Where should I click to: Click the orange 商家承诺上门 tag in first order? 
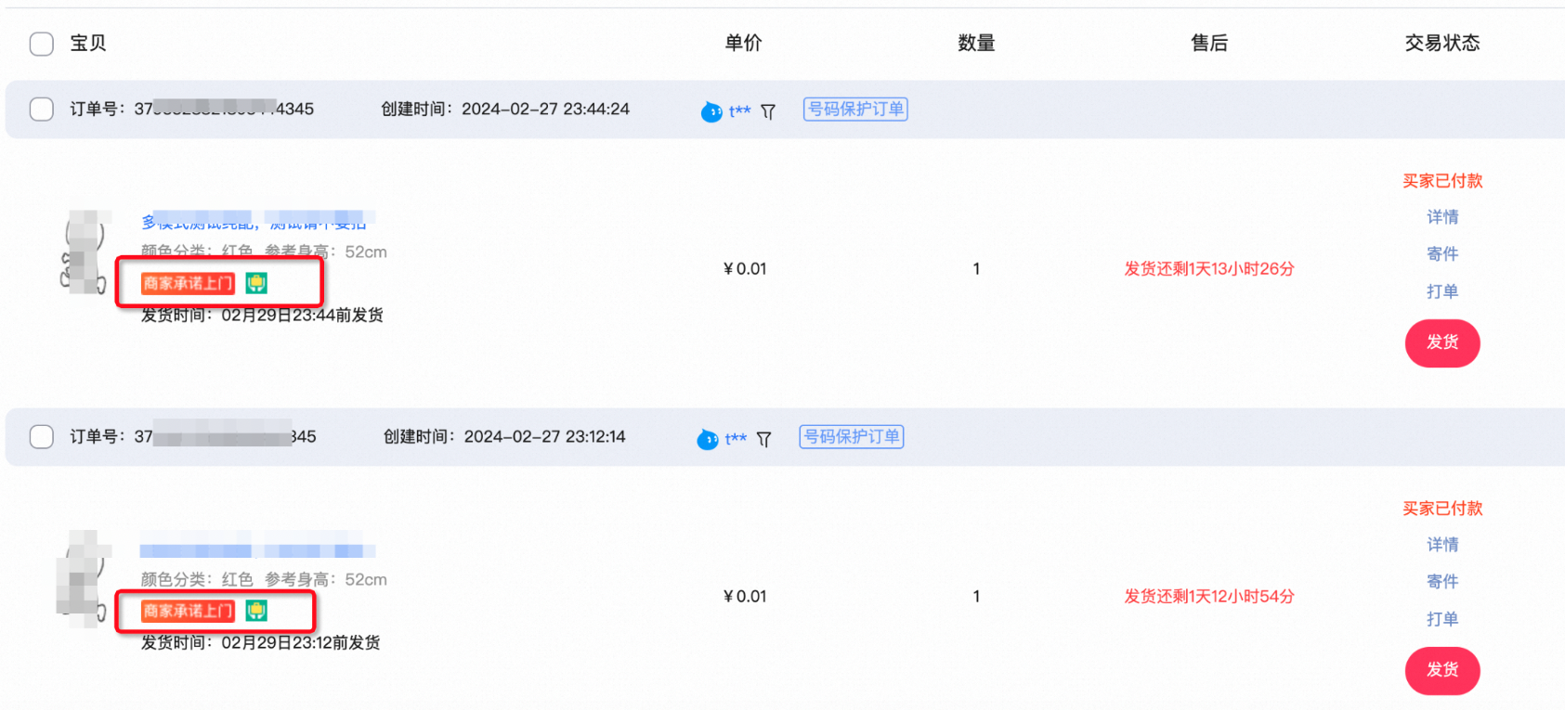point(188,283)
